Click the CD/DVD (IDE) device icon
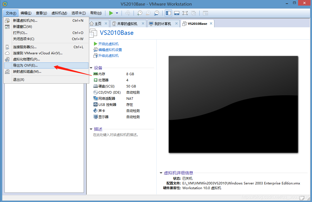Screen dimensions: 312x202 [96, 93]
